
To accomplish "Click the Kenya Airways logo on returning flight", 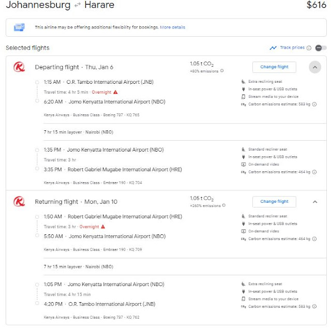I will tap(19, 201).
